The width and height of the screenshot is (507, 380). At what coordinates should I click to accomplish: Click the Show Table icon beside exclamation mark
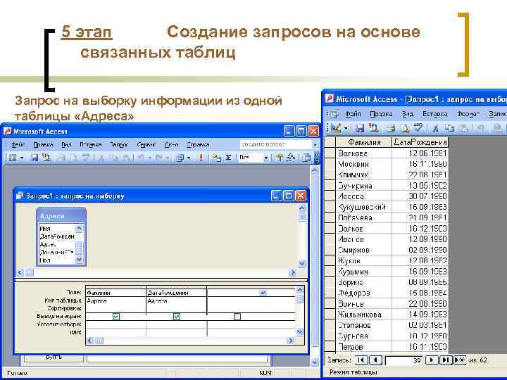pyautogui.click(x=216, y=158)
